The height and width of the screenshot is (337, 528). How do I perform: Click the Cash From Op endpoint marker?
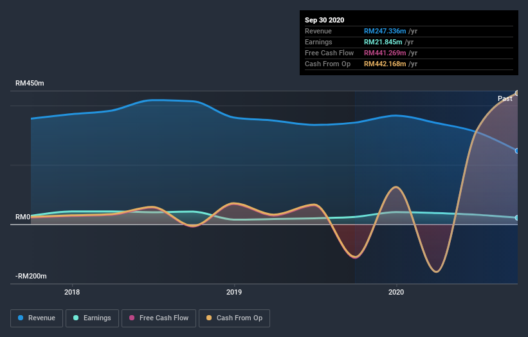pyautogui.click(x=517, y=93)
